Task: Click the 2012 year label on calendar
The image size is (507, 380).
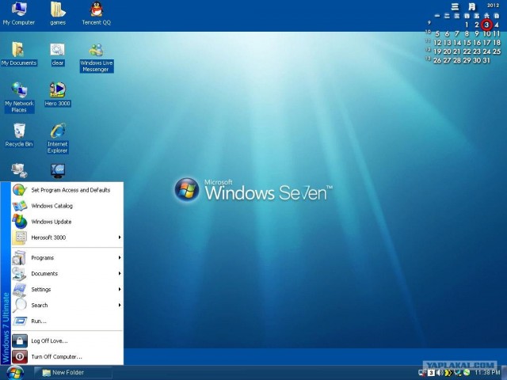Action: pos(494,6)
